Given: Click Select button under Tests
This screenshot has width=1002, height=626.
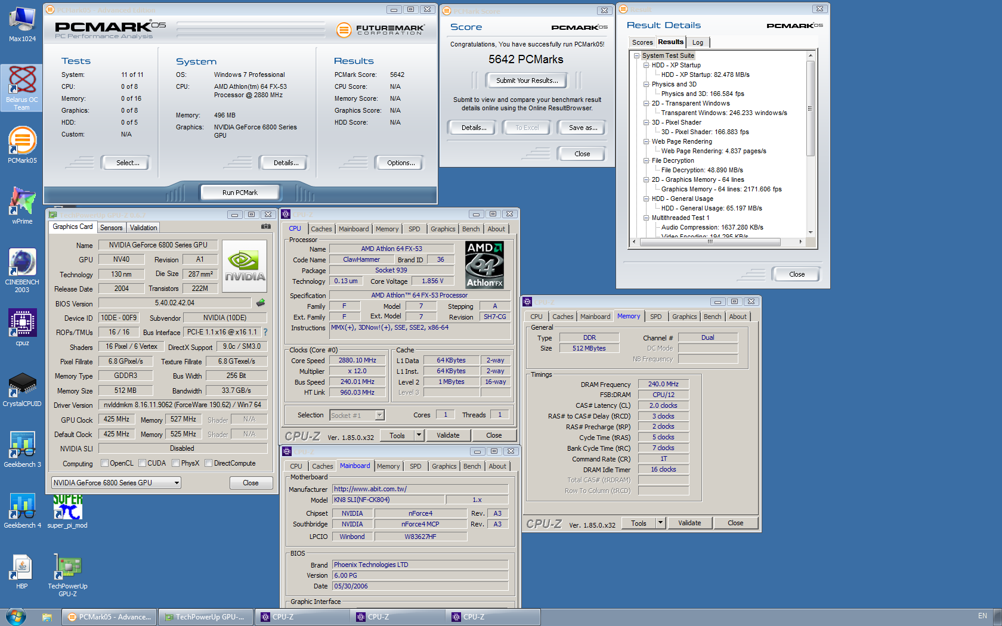Looking at the screenshot, I should pos(127,163).
